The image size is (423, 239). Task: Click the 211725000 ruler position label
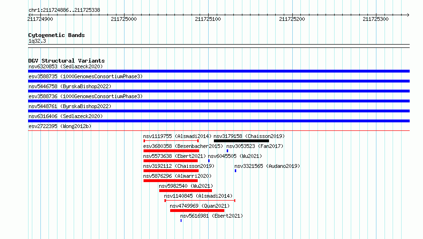click(x=124, y=19)
